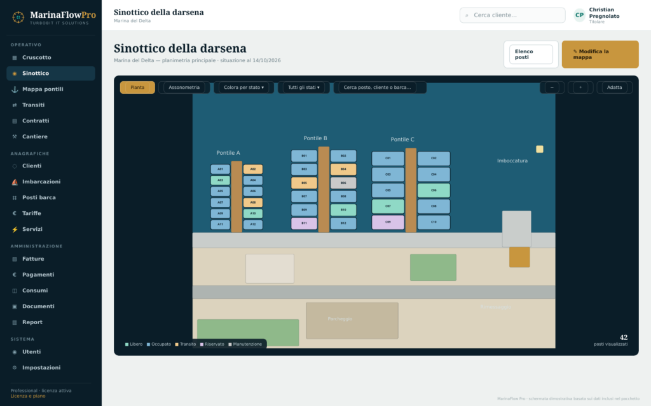Click the Riservato legend color swatch
Screen dimensions: 651x406
coord(202,344)
